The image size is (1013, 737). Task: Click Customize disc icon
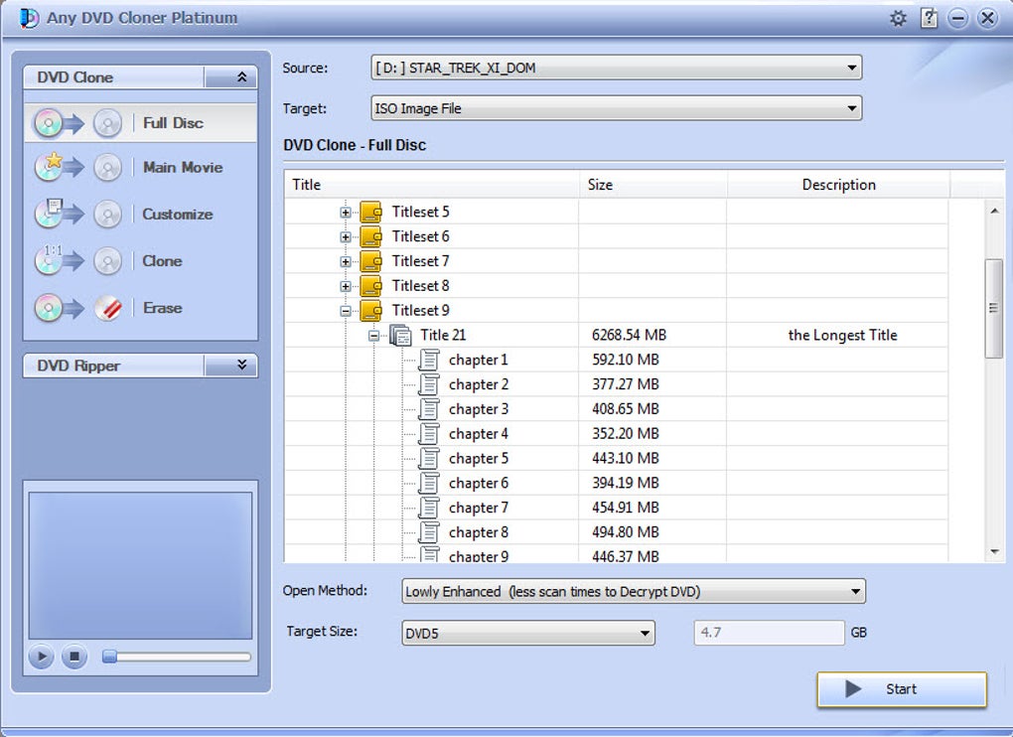49,214
